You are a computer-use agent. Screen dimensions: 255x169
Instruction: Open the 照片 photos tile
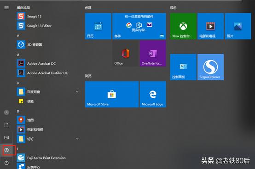click(x=238, y=26)
